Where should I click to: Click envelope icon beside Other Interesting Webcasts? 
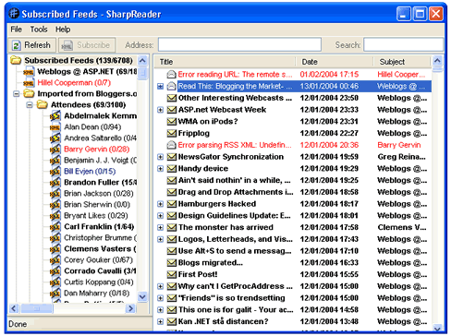171,98
